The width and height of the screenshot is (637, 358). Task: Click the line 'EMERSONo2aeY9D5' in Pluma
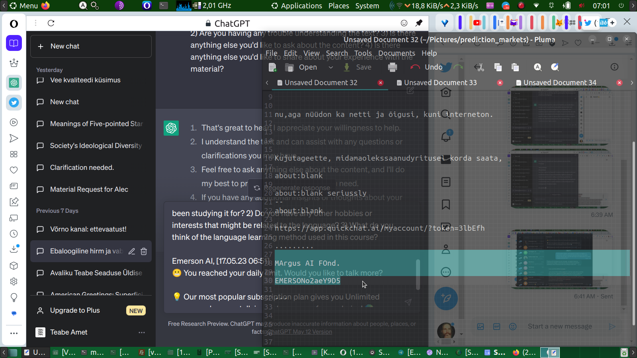coord(307,281)
